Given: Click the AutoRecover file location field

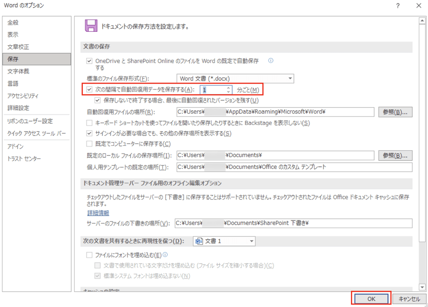Looking at the screenshot, I should click(275, 112).
